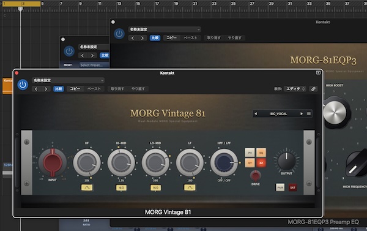Go to previous setting in Vintage 81 window

[x=36, y=89]
